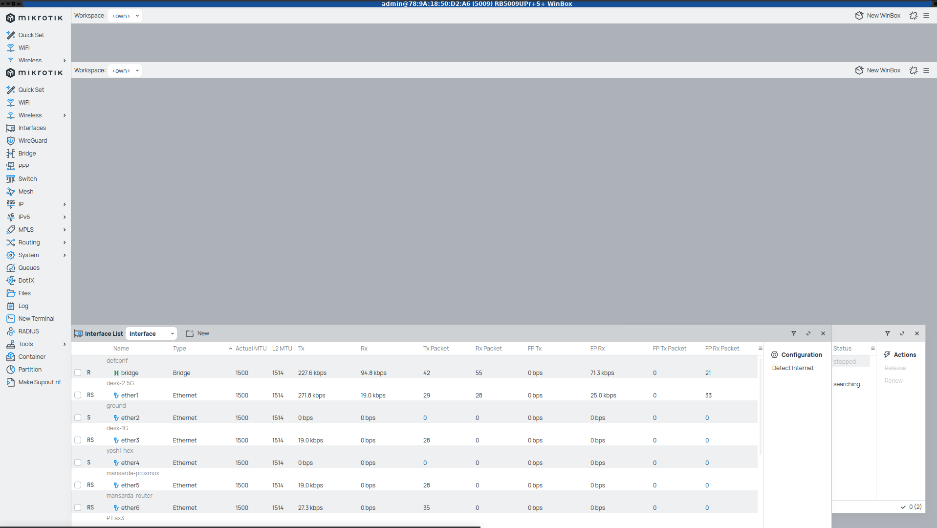
Task: Select the ether6 row checkbox
Action: (78, 507)
